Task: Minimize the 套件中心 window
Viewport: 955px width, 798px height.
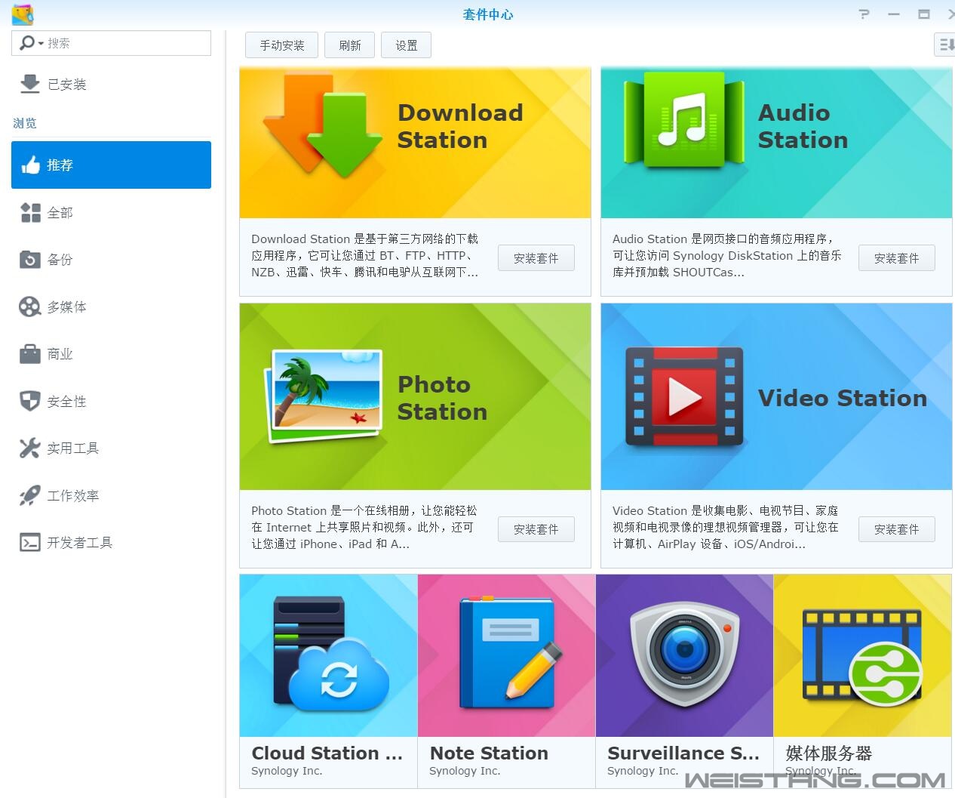Action: [x=894, y=14]
